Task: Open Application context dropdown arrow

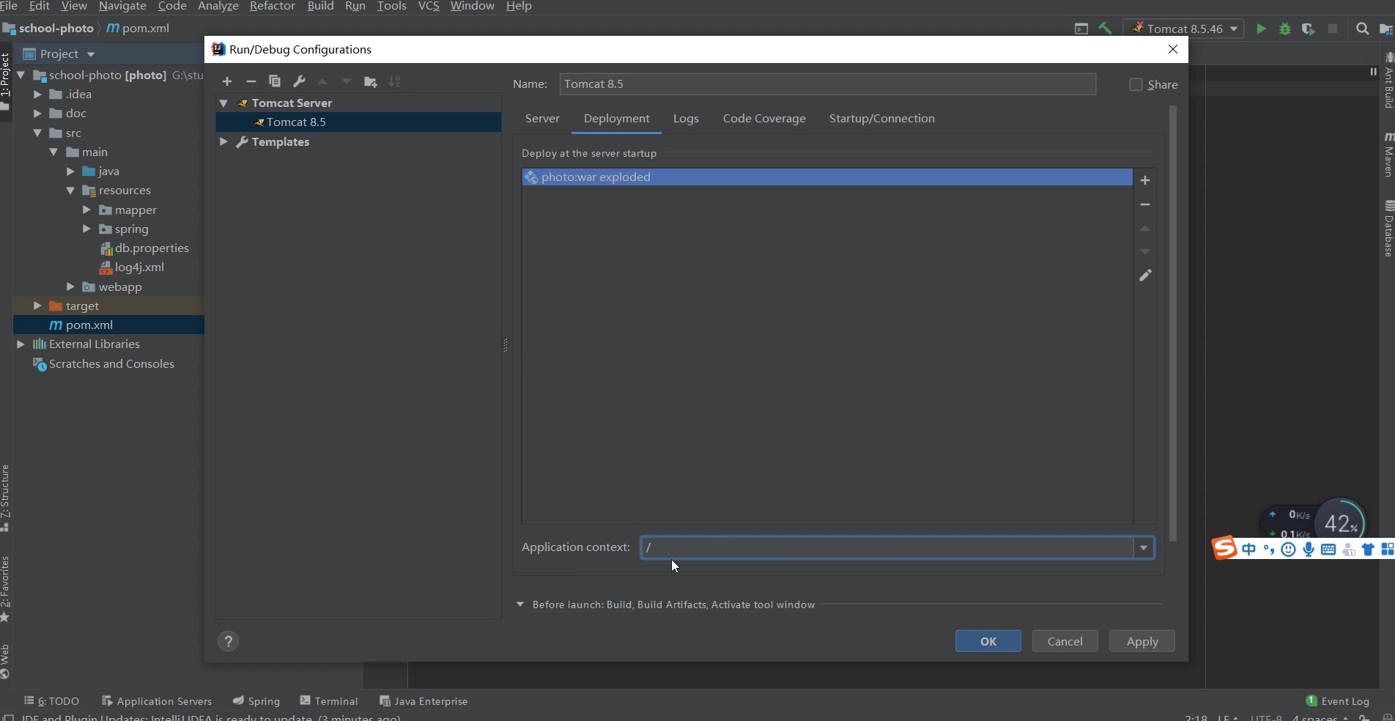Action: (x=1144, y=547)
